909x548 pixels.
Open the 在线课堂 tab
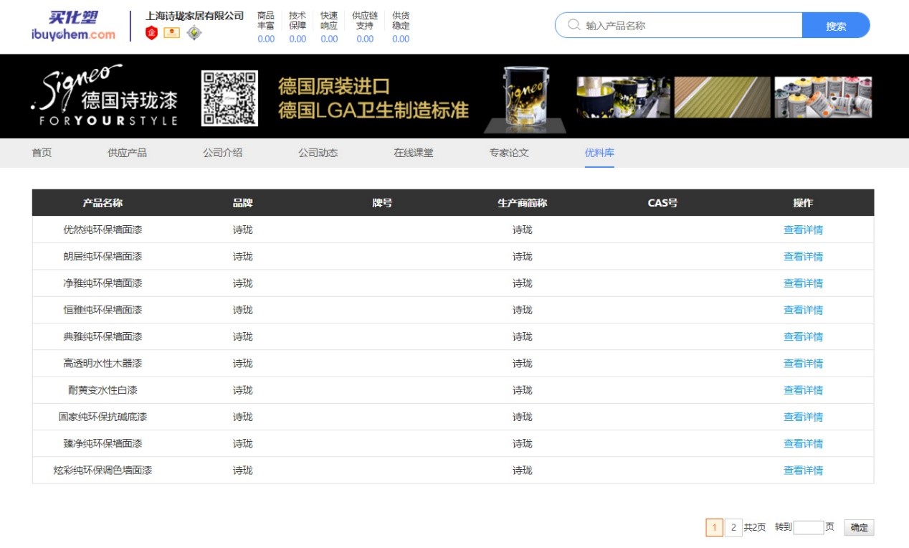coord(413,153)
